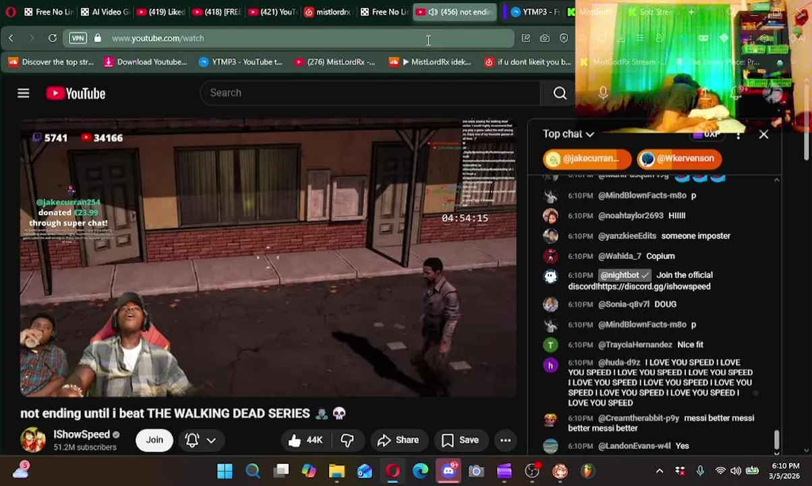The height and width of the screenshot is (486, 812).
Task: Open @jakecurran super chat chip
Action: 587,159
